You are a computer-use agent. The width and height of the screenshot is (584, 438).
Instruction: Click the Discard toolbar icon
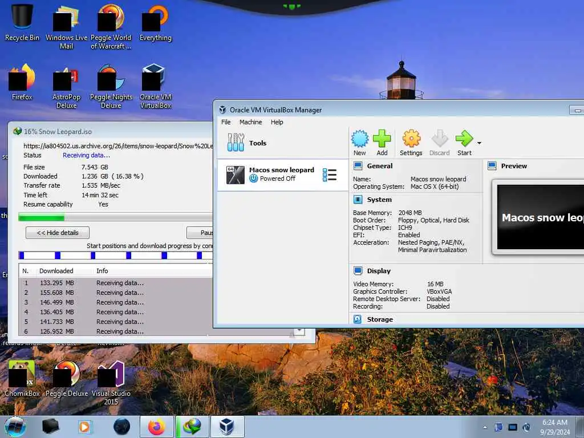[440, 143]
